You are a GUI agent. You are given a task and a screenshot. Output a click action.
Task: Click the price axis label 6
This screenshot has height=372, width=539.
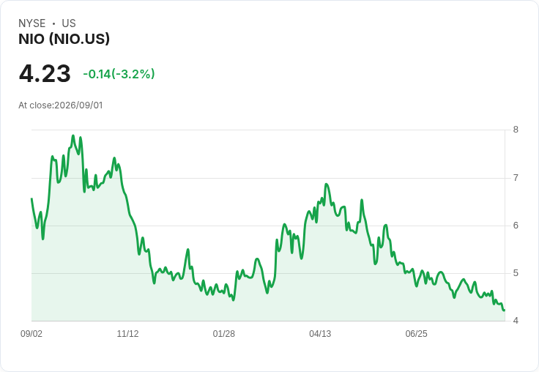pyautogui.click(x=516, y=226)
